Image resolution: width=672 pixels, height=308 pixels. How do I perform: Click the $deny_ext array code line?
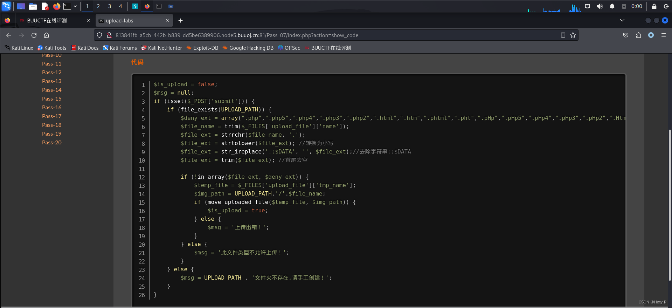[403, 118]
